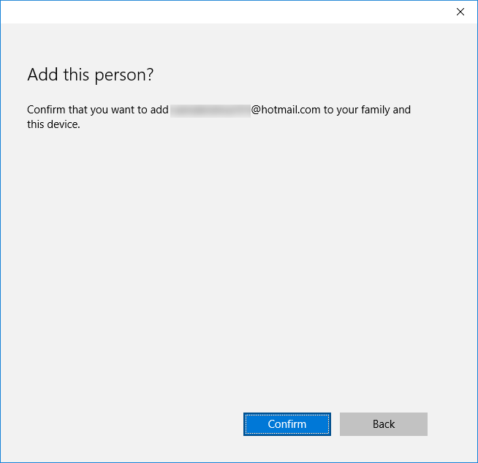The width and height of the screenshot is (478, 463).
Task: Close the Add this person dialog
Action: click(460, 12)
